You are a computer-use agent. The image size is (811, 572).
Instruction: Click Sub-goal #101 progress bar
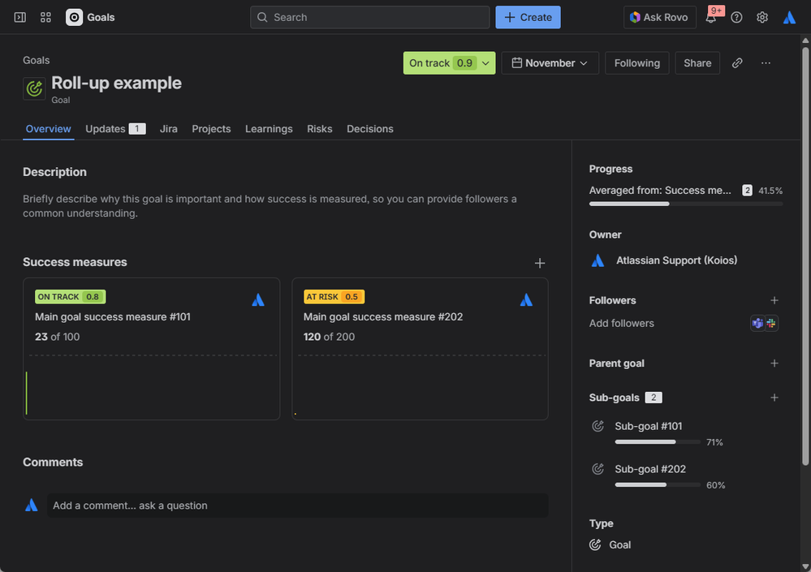point(658,442)
